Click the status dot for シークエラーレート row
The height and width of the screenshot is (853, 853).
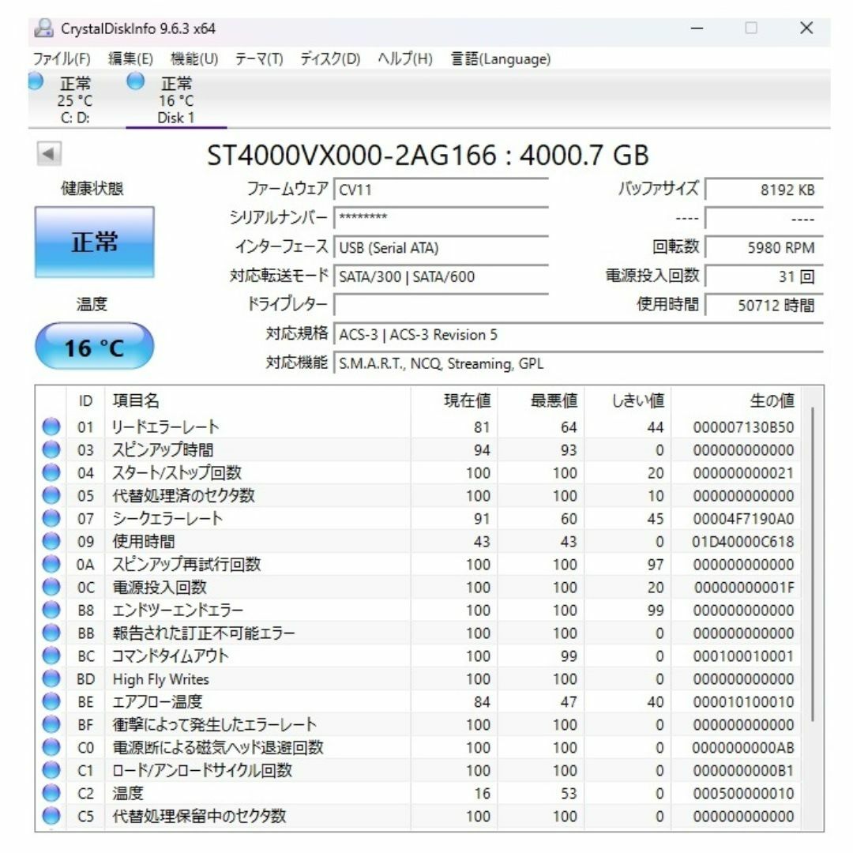click(51, 518)
